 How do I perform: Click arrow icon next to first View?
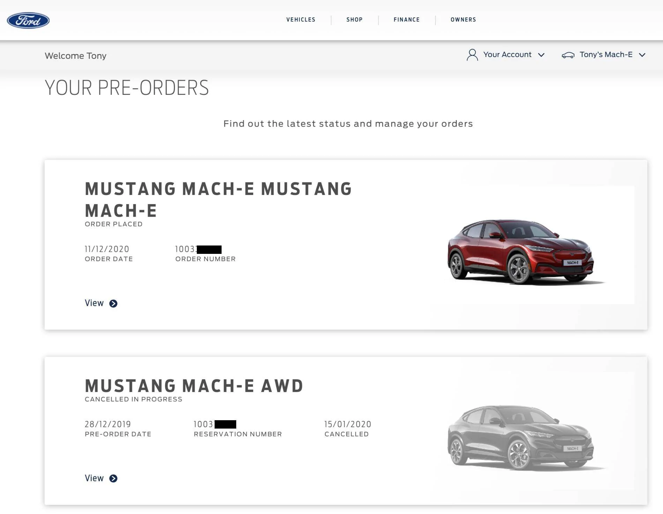coord(113,303)
